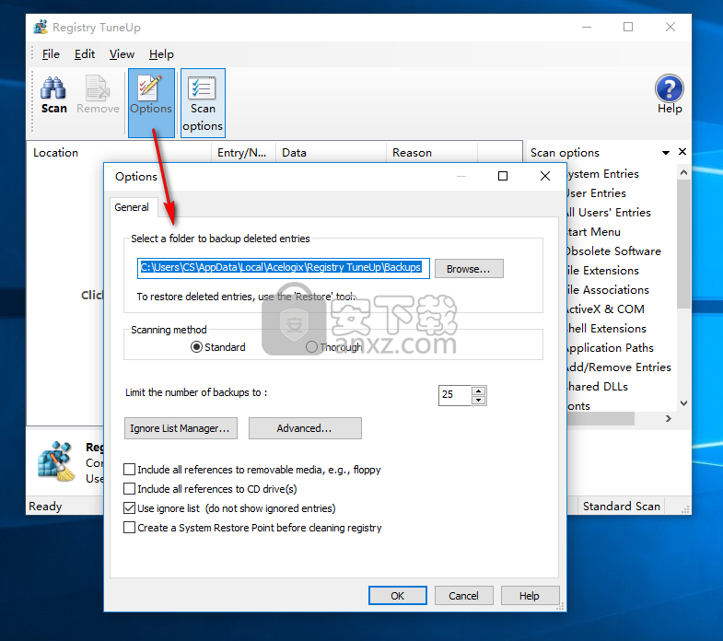Viewport: 723px width, 641px height.
Task: Open Help via the blue question icon
Action: pyautogui.click(x=669, y=95)
